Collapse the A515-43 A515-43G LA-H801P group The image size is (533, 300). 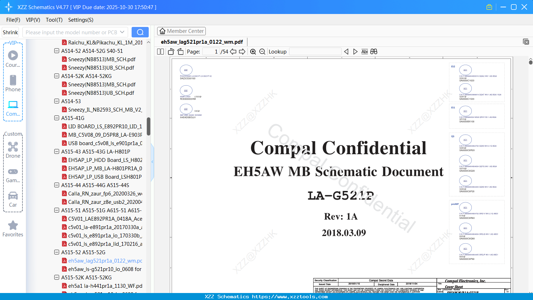[x=57, y=151]
